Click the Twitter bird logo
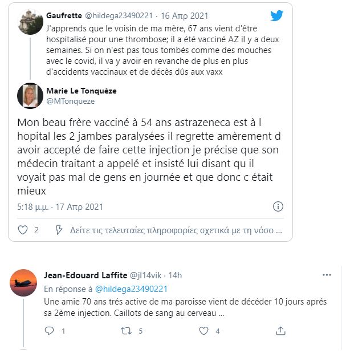Image resolution: width=342 pixels, height=353 pixels. (277, 16)
